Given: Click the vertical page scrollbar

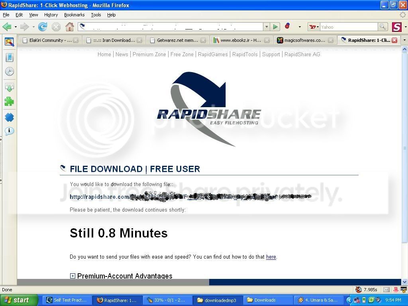Looking at the screenshot, I should click(x=405, y=165).
